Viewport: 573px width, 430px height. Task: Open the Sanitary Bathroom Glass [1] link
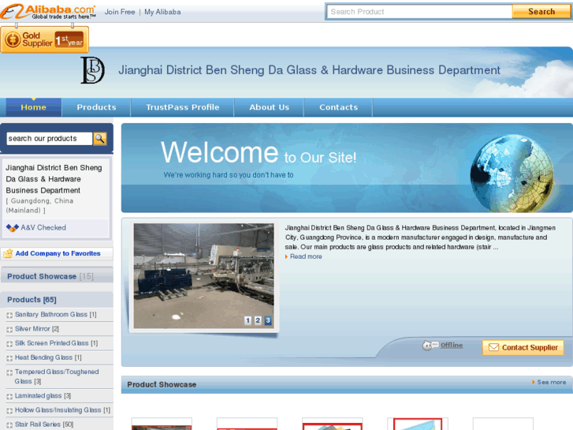click(55, 315)
